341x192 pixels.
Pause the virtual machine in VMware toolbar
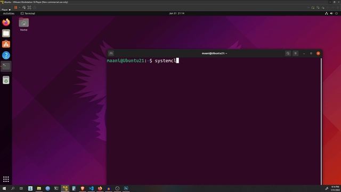click(x=15, y=7)
